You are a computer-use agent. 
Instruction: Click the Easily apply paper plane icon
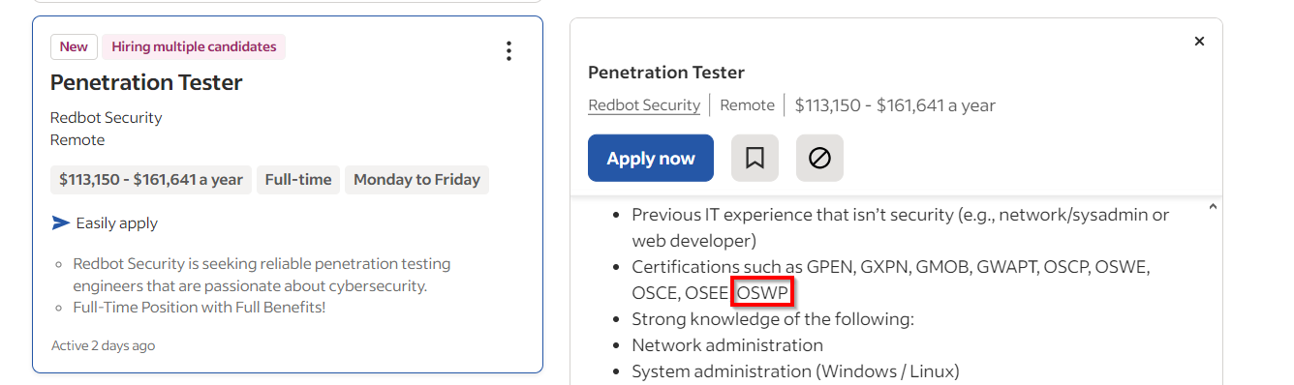[61, 223]
